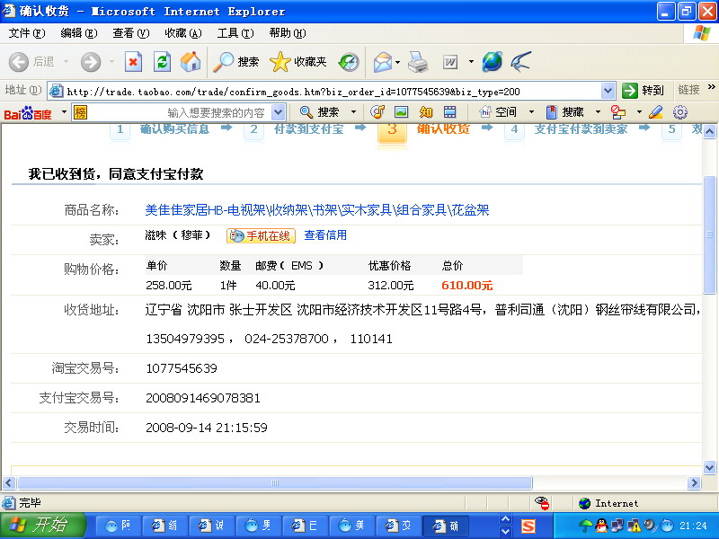This screenshot has height=539, width=719.
Task: Open the 帮助(H) menu
Action: tap(287, 33)
